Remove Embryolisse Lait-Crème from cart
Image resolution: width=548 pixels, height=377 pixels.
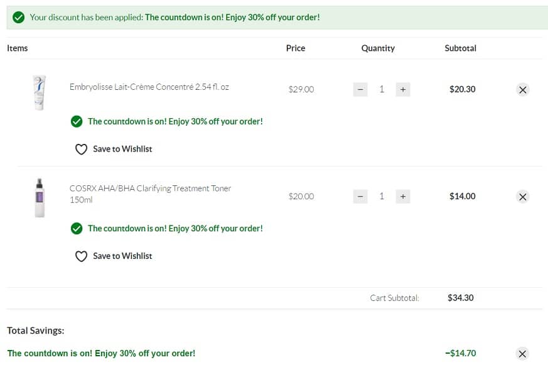pyautogui.click(x=522, y=89)
